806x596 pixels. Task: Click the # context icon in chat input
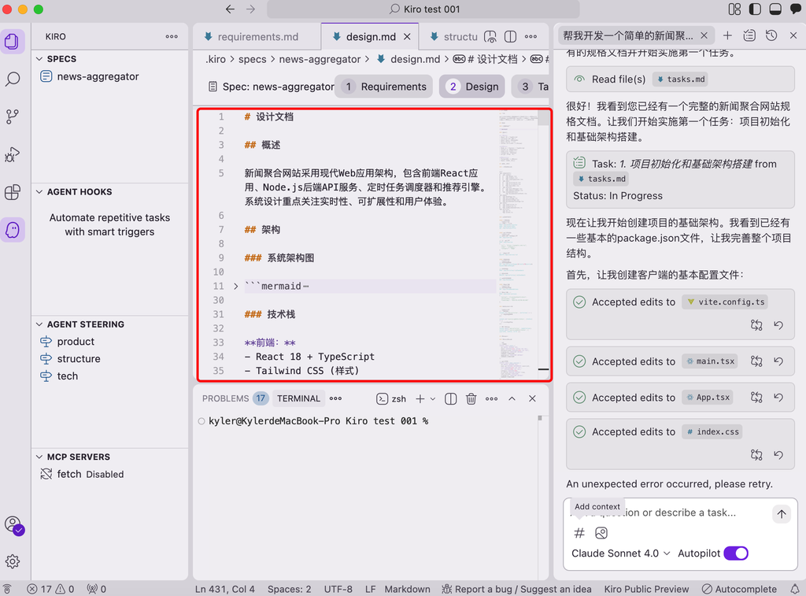click(x=579, y=533)
